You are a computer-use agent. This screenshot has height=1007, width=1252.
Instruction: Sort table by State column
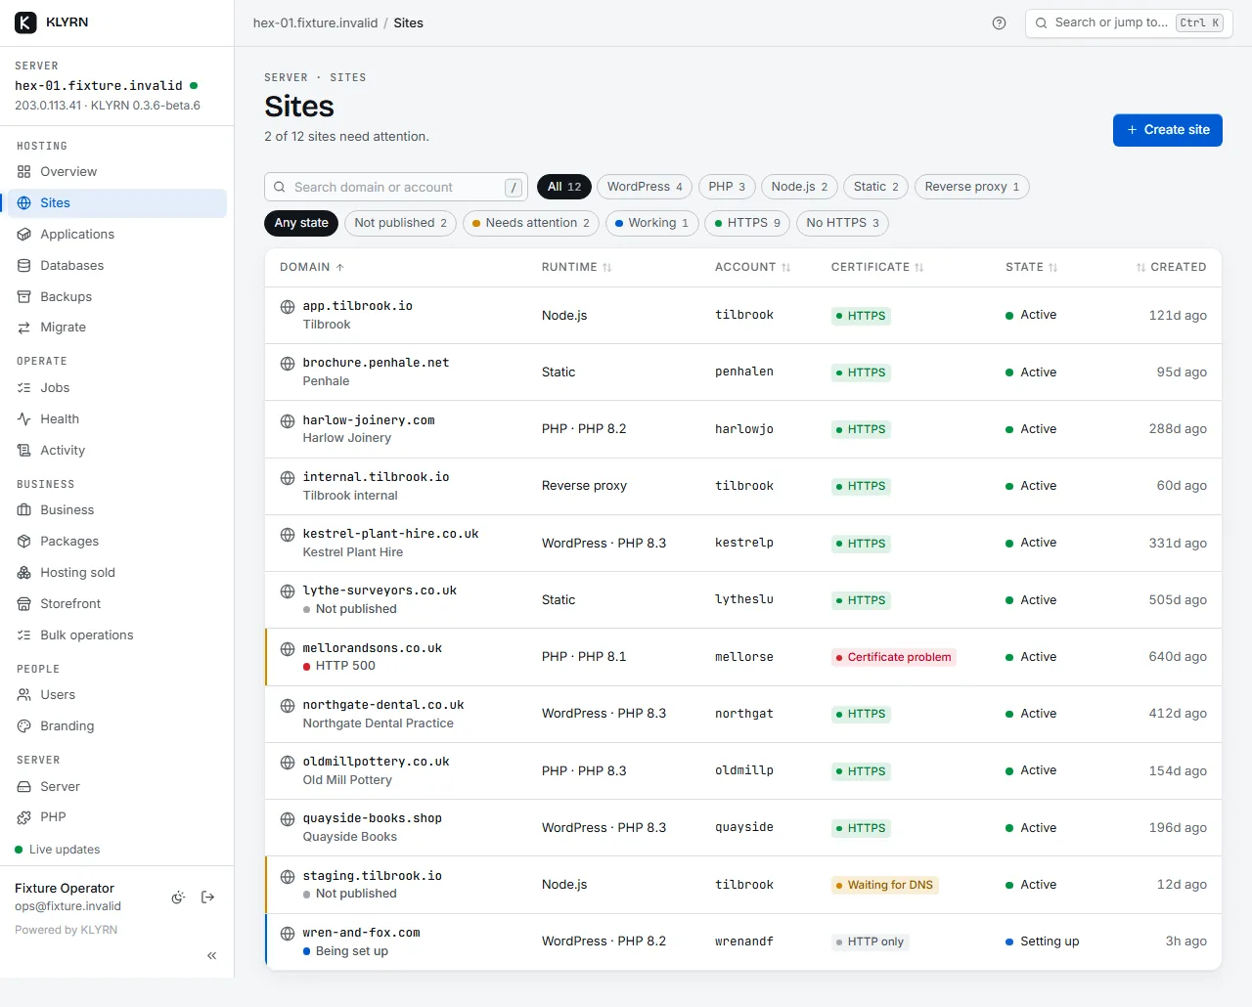coord(1032,267)
